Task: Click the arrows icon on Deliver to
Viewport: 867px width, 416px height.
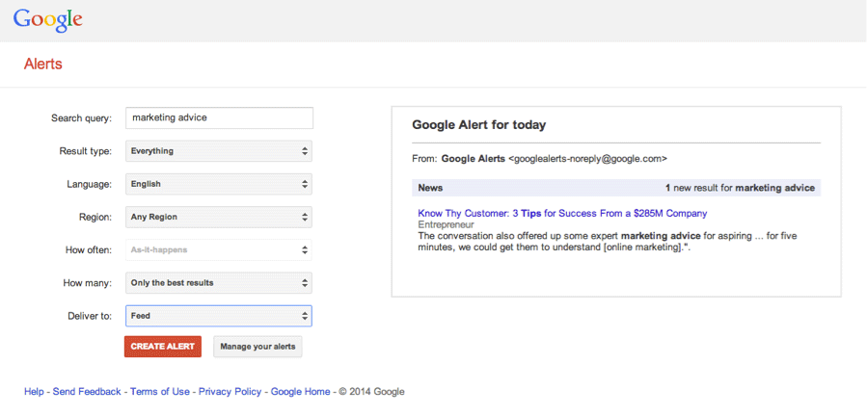Action: point(305,316)
